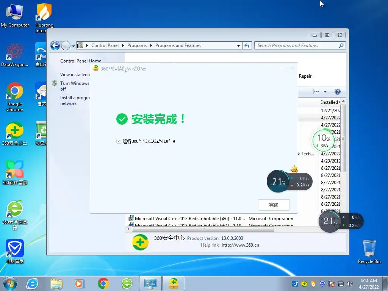The width and height of the screenshot is (388, 291).
Task: Click Install a program from network link
Action: click(75, 100)
